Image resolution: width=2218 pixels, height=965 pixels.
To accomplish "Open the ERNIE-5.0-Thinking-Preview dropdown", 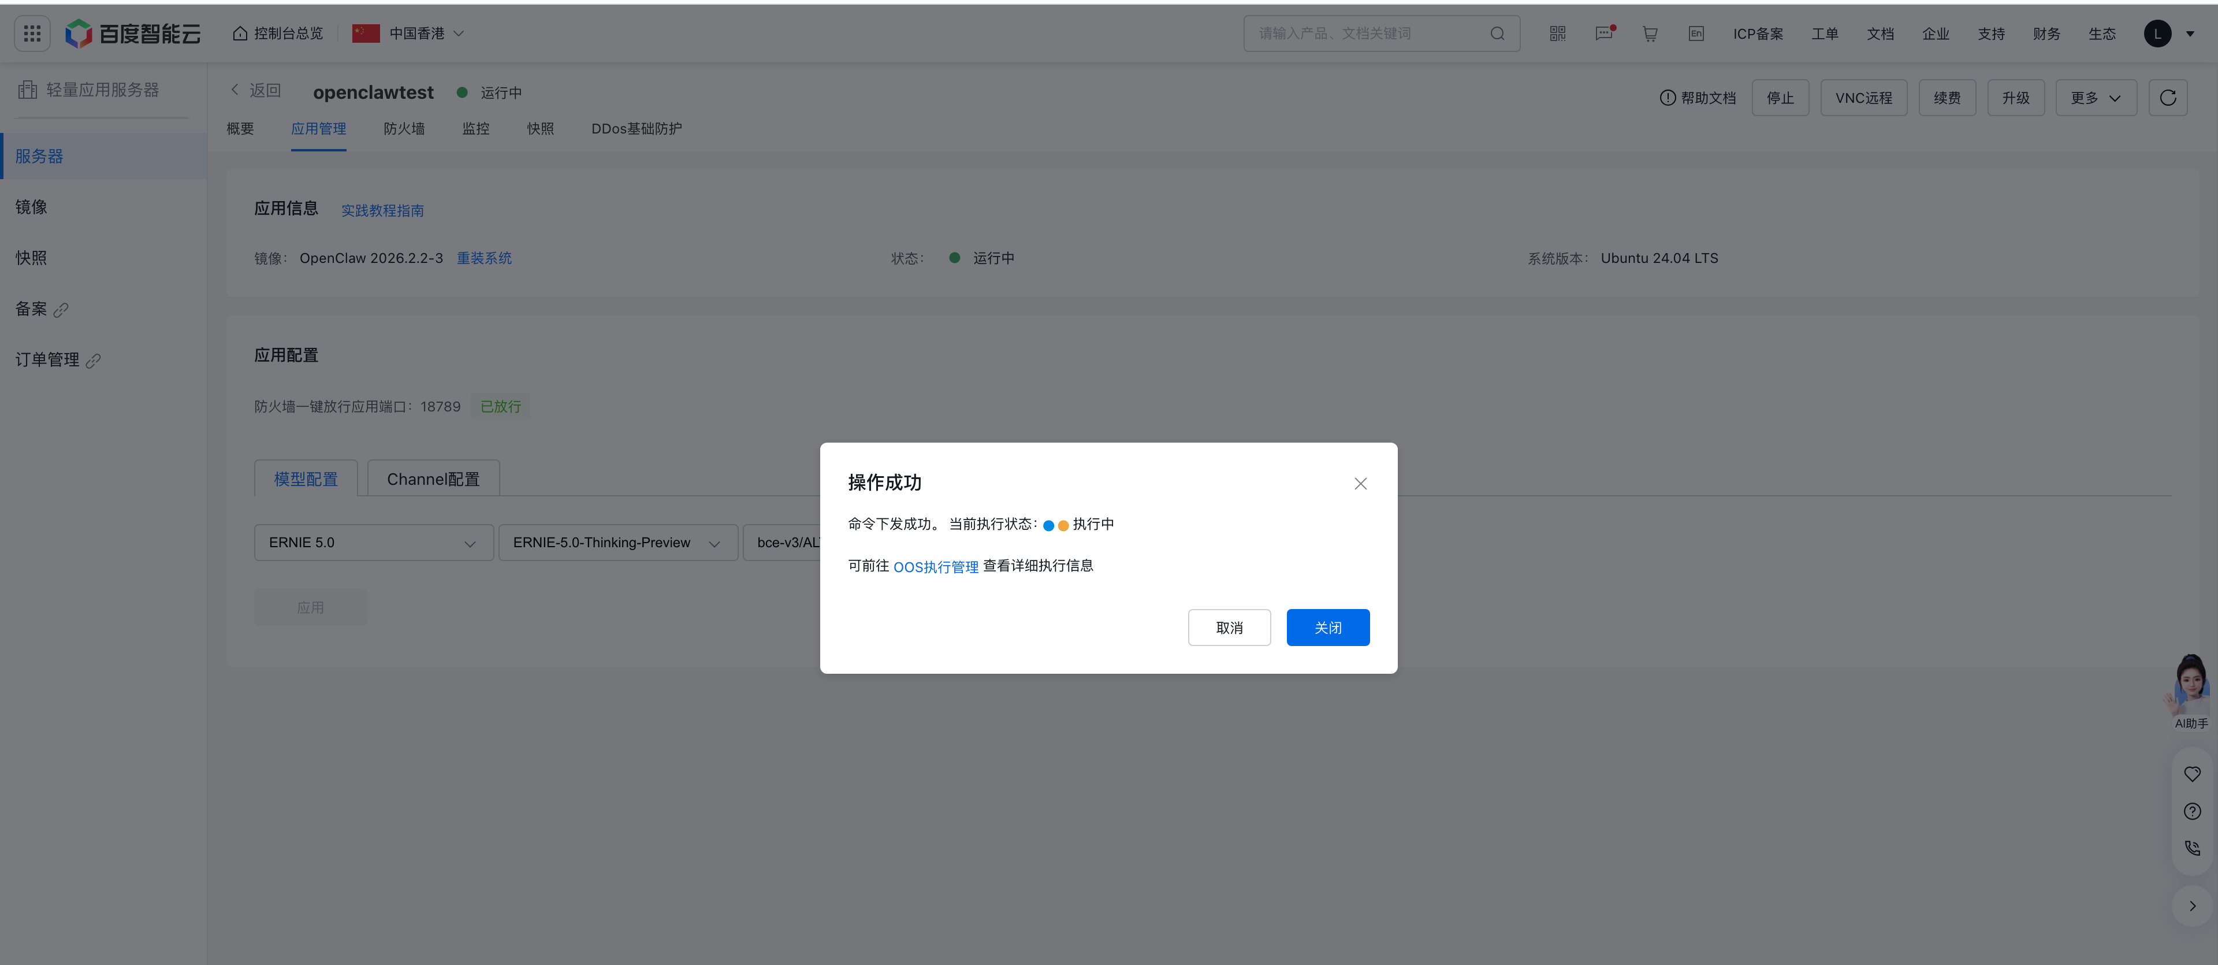I will (617, 543).
